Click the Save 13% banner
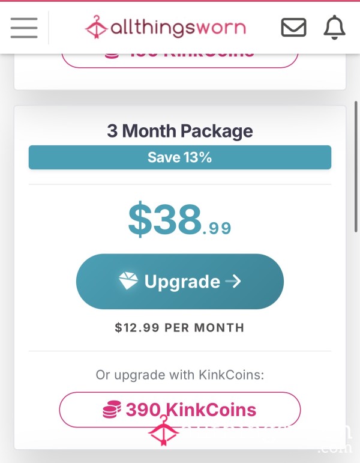The image size is (360, 463). point(180,157)
